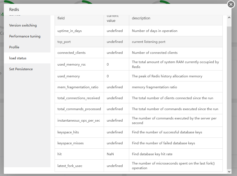This screenshot has width=237, height=176.
Task: Click total_commands_processed field
Action: (79, 109)
